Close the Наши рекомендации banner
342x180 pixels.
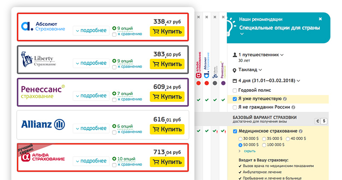point(320,19)
